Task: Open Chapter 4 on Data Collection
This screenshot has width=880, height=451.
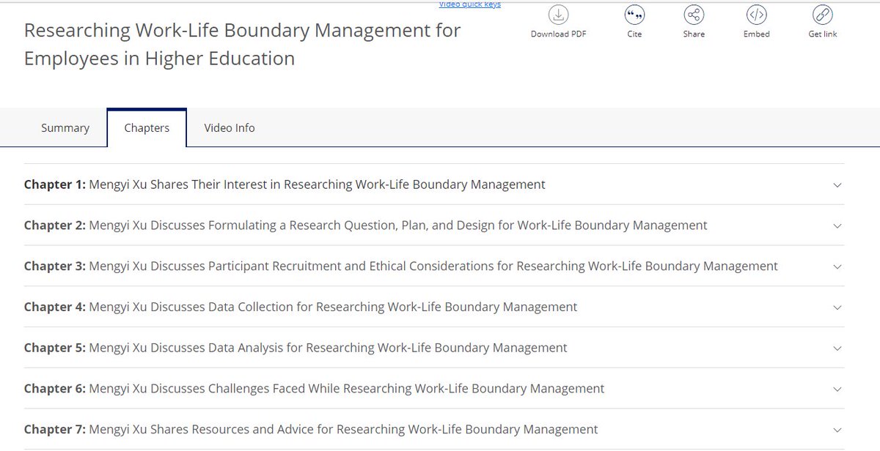Action: coord(434,307)
